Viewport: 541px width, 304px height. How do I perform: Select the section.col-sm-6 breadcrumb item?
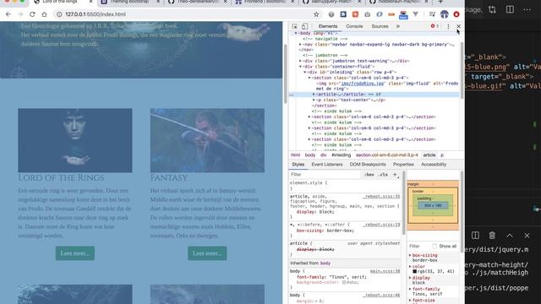point(387,155)
